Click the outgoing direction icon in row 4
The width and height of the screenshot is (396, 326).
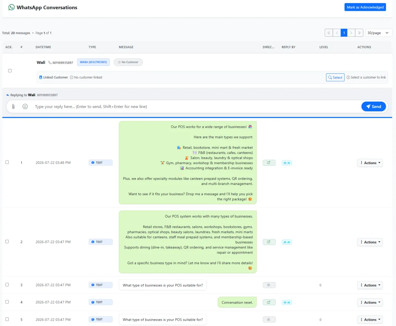[269, 302]
